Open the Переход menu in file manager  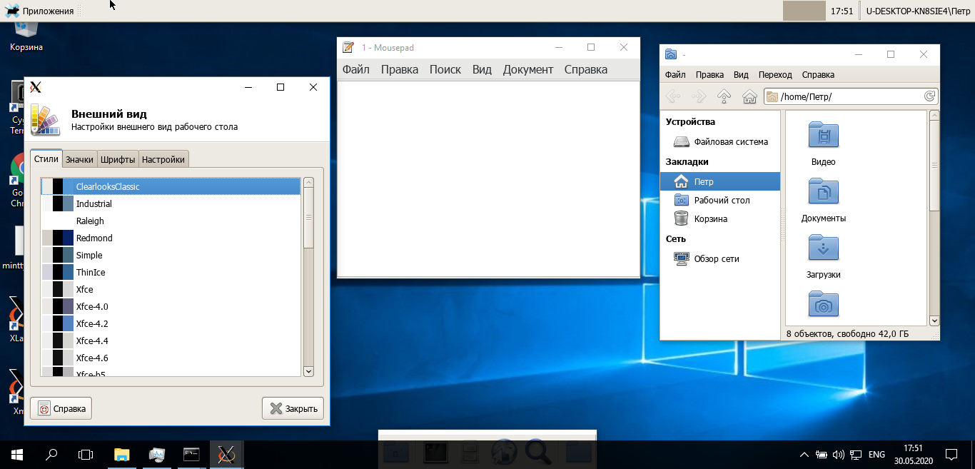pyautogui.click(x=775, y=75)
